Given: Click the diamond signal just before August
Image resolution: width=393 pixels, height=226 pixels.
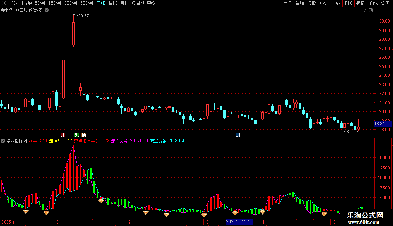Looking at the screenshot, I should 46,213.
